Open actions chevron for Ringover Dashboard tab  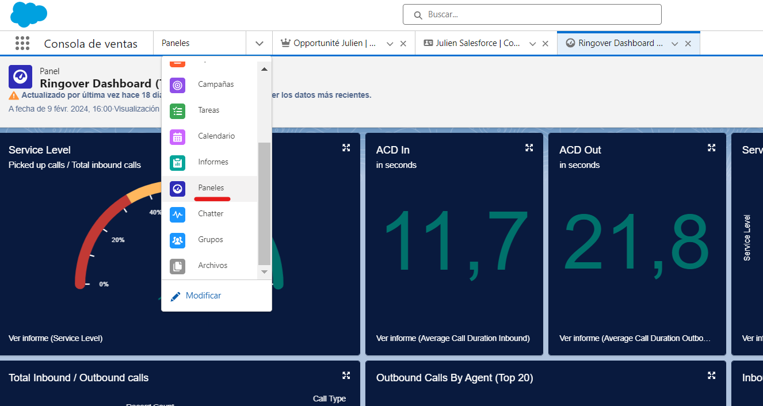(675, 44)
